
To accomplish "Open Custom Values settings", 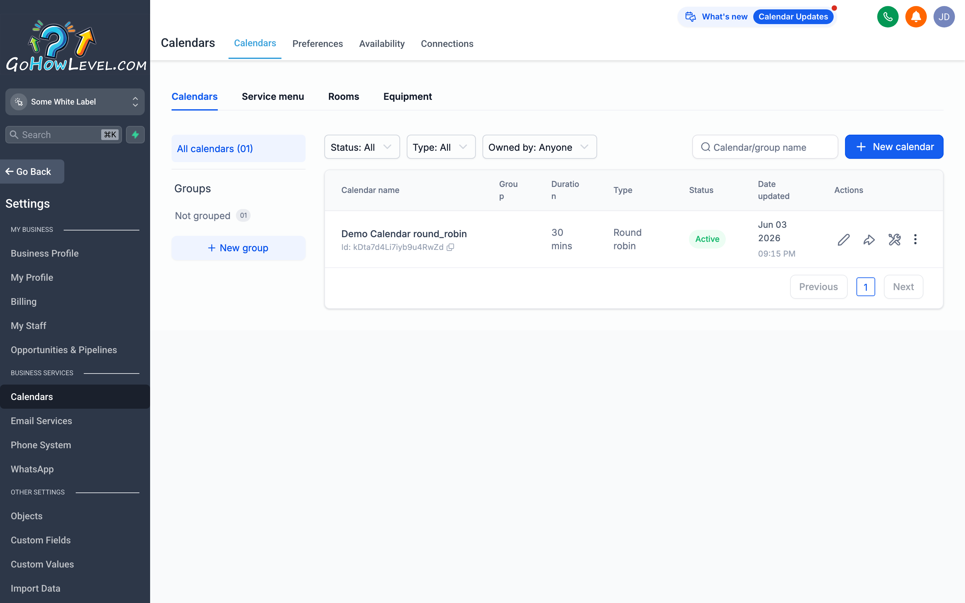I will tap(42, 564).
